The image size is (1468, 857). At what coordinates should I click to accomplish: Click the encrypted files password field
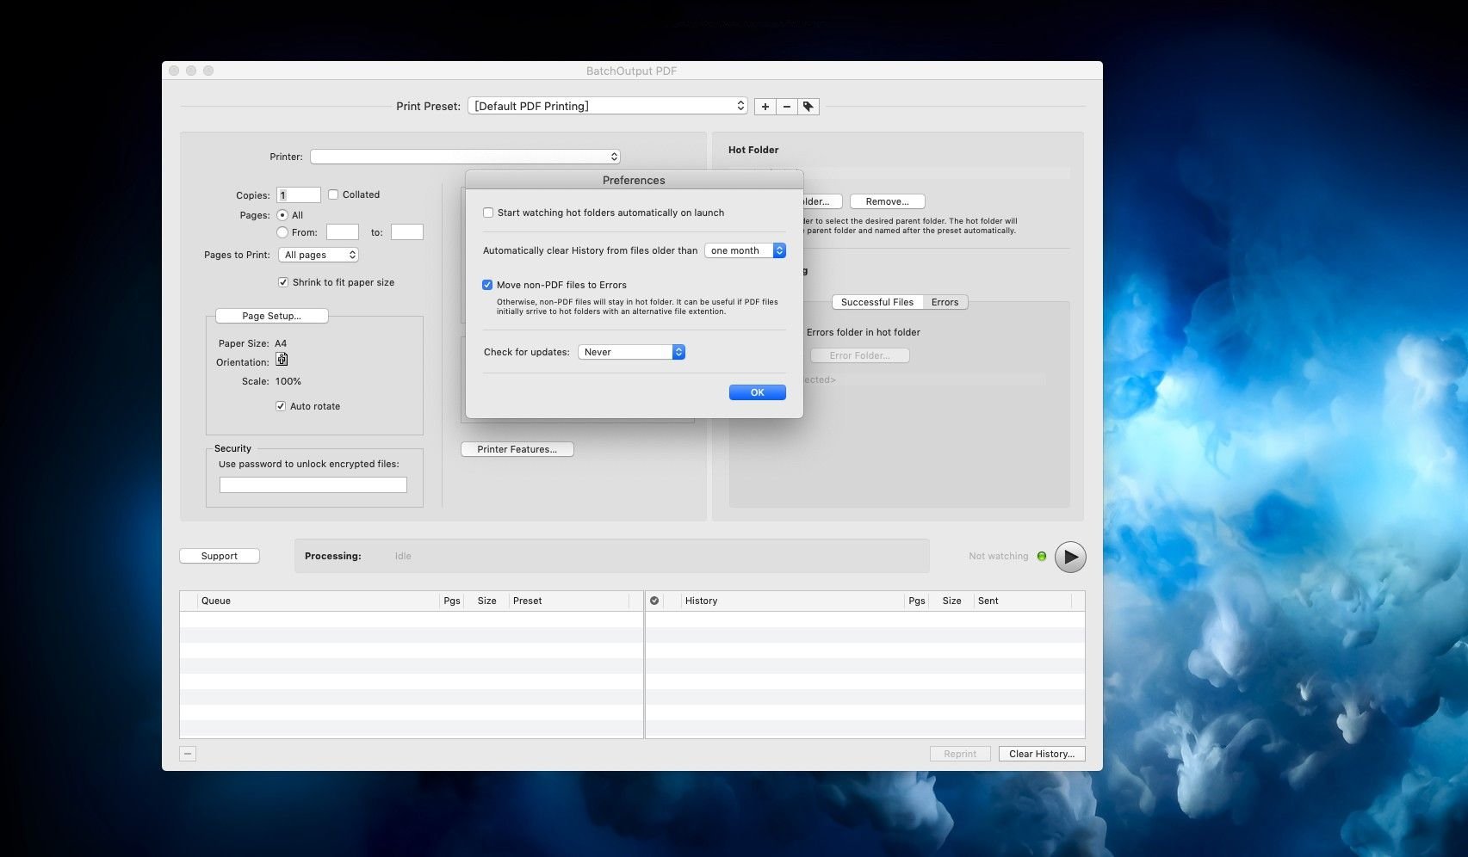(x=313, y=485)
